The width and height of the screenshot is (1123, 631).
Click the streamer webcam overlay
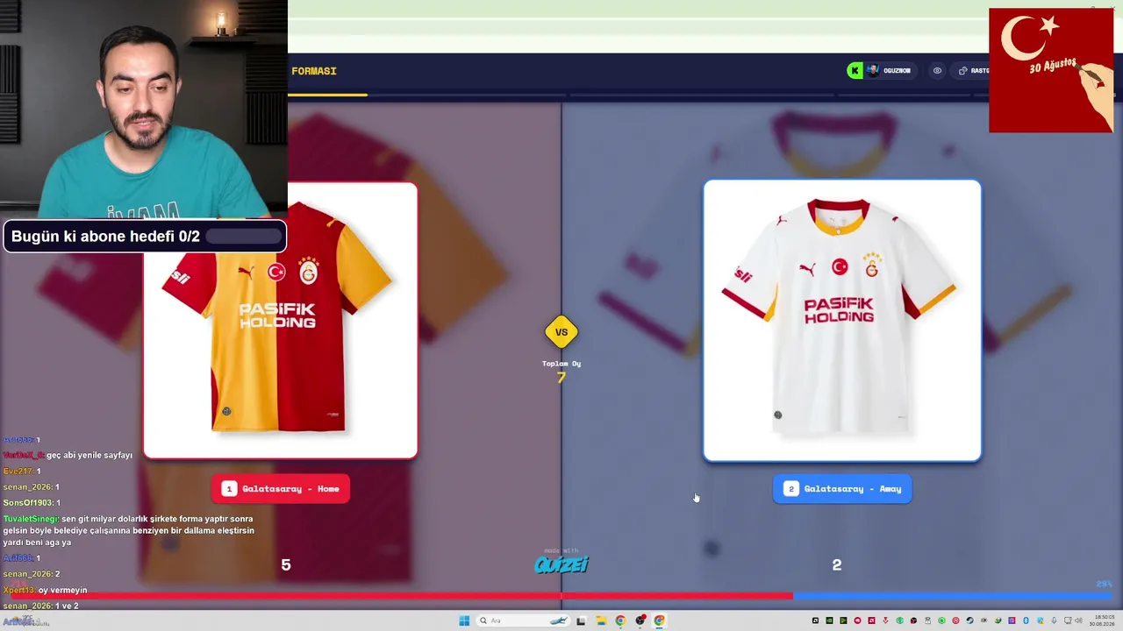tap(144, 110)
